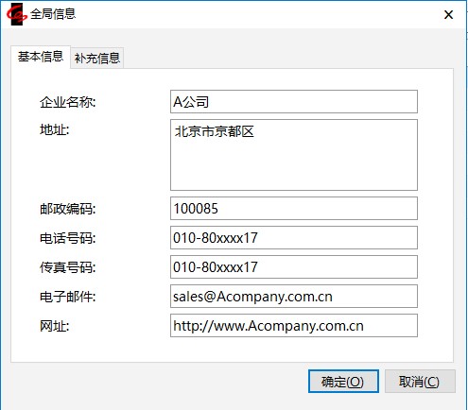Focus the 电子邮件 field with sales address
This screenshot has height=410, width=468.
tap(294, 297)
